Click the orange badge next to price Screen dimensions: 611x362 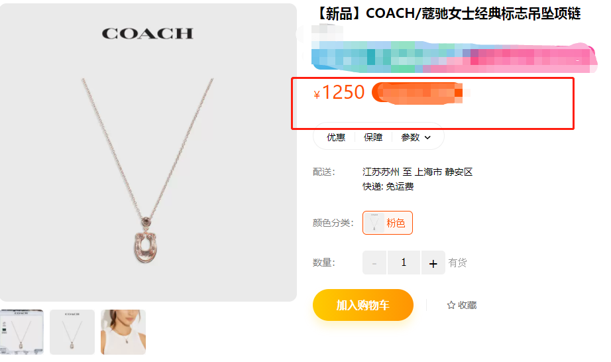(417, 93)
